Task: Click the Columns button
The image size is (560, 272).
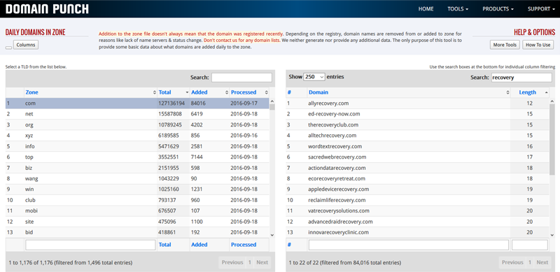Action: (26, 45)
